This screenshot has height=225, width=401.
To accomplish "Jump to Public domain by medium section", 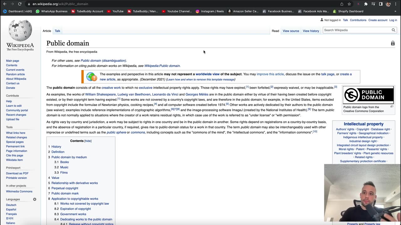I will (x=69, y=157).
